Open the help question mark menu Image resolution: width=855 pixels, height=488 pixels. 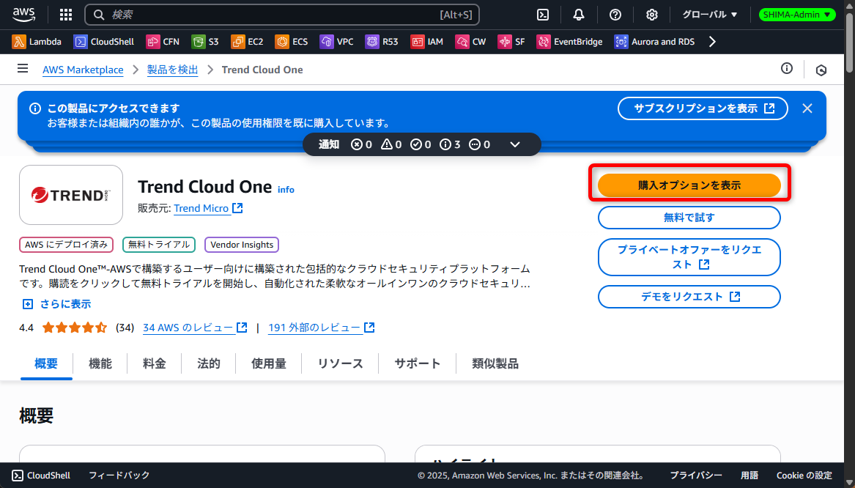[615, 15]
